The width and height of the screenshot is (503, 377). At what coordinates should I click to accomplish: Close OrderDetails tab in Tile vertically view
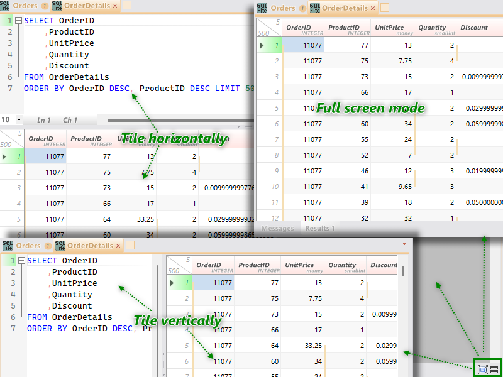pyautogui.click(x=118, y=246)
